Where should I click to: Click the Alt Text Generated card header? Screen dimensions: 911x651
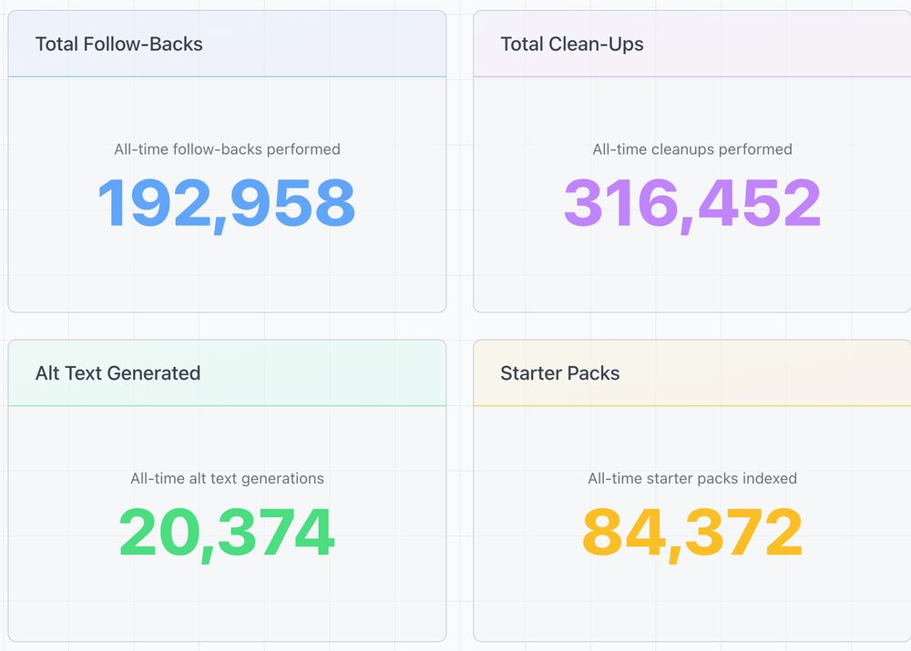tap(117, 373)
